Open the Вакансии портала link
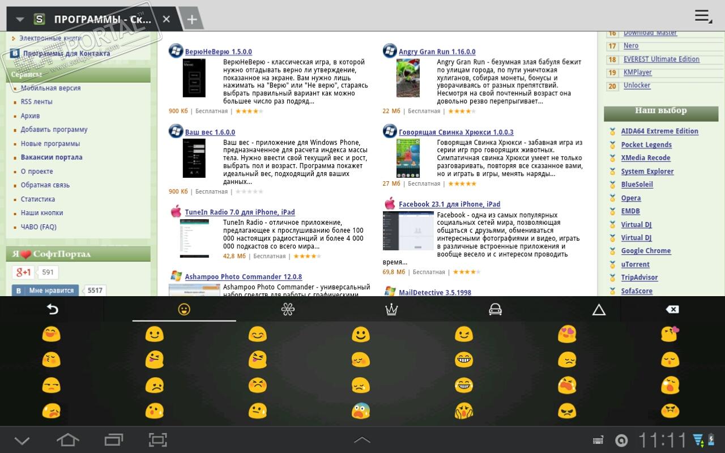The image size is (725, 453). pos(52,157)
